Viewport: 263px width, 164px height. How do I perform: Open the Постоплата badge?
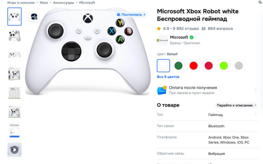(x=131, y=15)
